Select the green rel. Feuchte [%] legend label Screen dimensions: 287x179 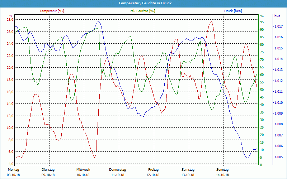click(143, 11)
